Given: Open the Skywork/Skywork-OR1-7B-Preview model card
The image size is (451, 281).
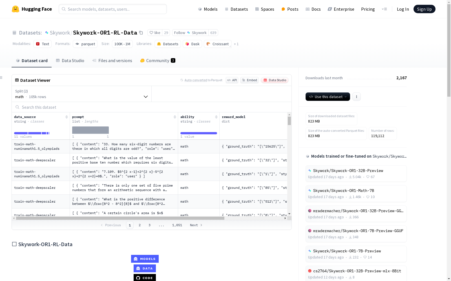Looking at the screenshot, I should [356, 254].
